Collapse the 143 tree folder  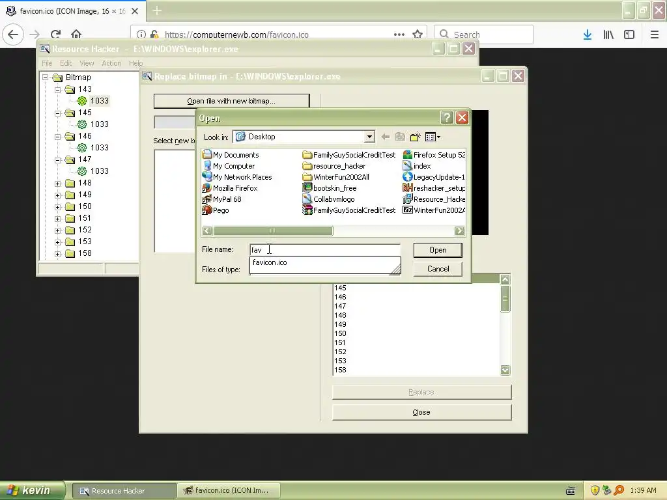click(58, 90)
